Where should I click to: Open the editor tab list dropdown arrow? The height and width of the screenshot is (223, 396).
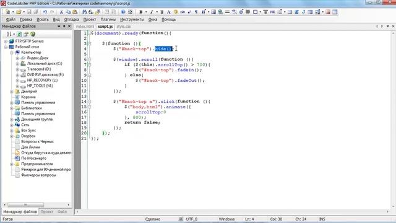(388, 26)
